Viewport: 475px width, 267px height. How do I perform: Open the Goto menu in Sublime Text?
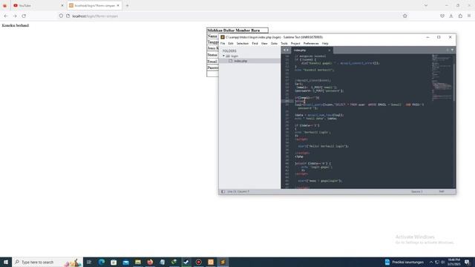pyautogui.click(x=274, y=44)
